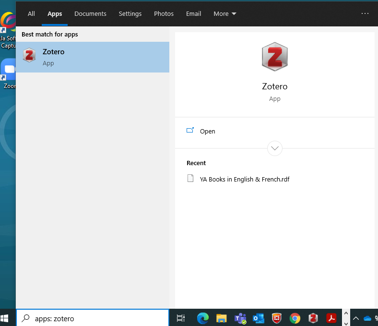This screenshot has width=378, height=326.
Task: Open the Windows Start menu
Action: click(x=5, y=318)
